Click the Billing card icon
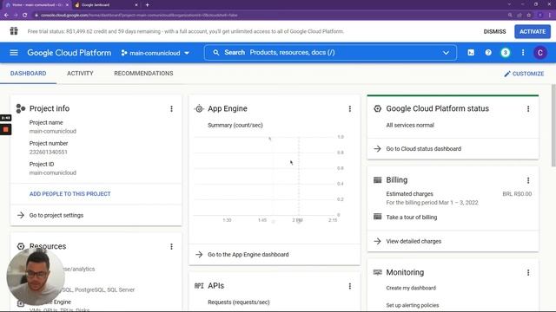 (378, 179)
